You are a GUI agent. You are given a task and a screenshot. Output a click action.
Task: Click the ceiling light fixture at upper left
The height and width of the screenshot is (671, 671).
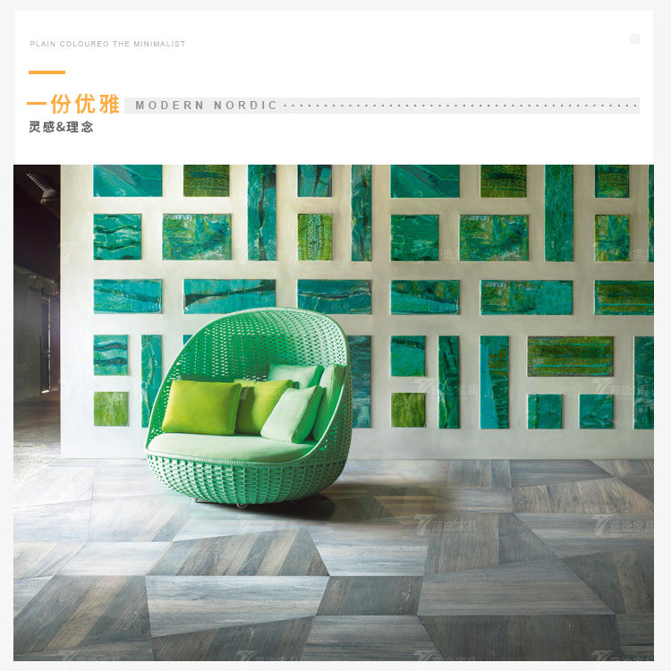(41, 186)
